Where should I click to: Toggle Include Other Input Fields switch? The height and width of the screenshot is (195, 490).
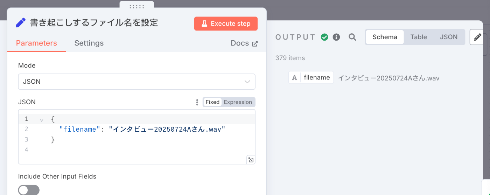pos(29,190)
